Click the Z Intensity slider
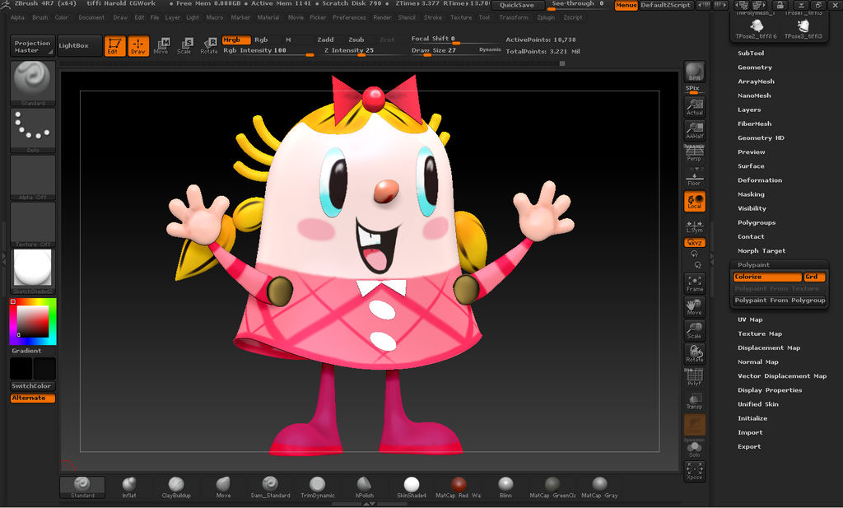 (362, 50)
